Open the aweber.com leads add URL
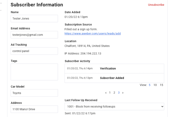 (93, 34)
